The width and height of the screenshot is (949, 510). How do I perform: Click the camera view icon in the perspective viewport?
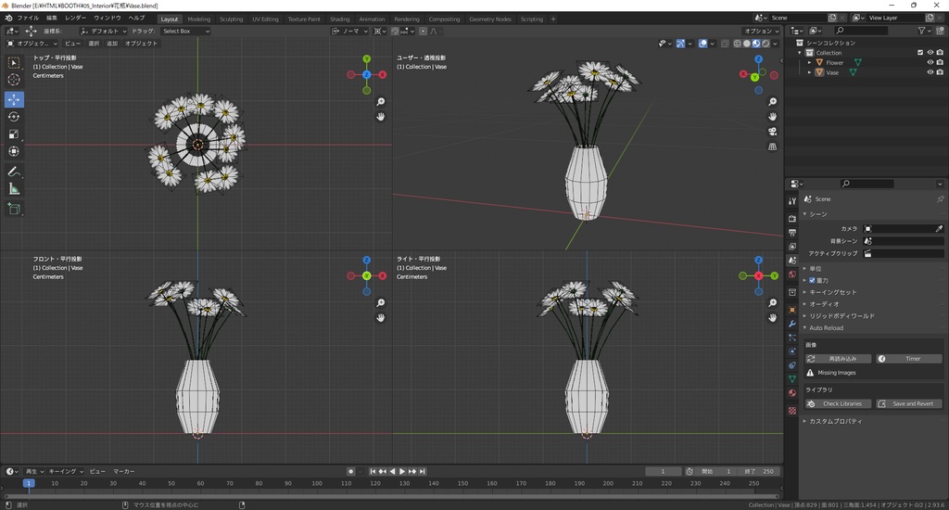pyautogui.click(x=773, y=132)
